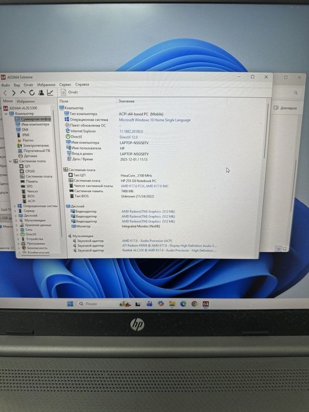Viewport: 309px width, 412px height.
Task: Open the graph chart icon in toolbar
Action: tap(50, 93)
